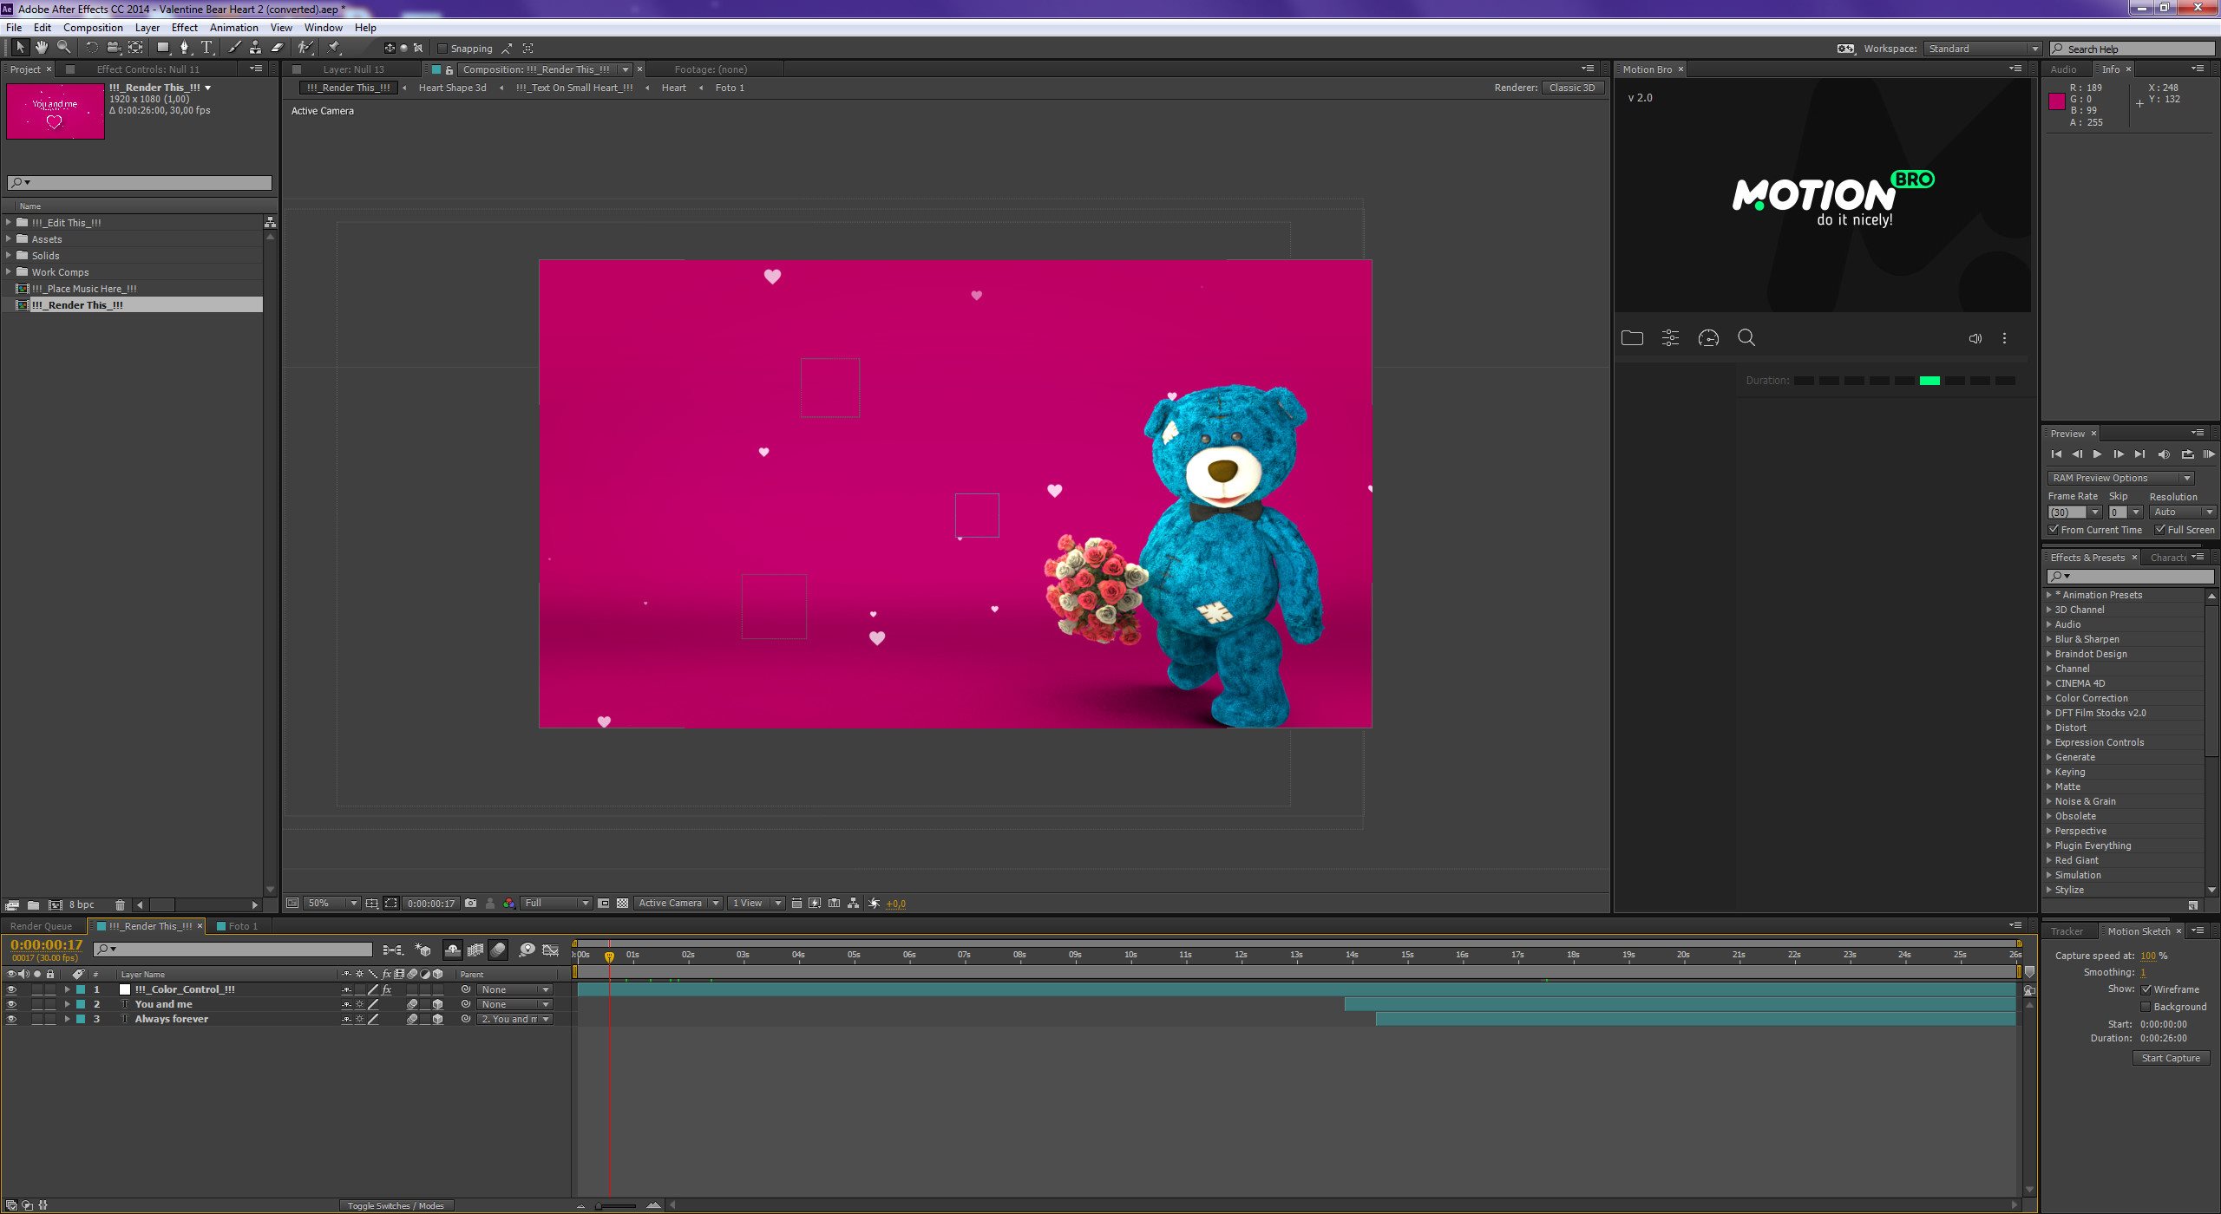Select the Hand tool

click(x=41, y=48)
